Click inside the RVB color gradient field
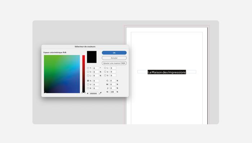The width and height of the screenshot is (252, 143). pos(62,74)
